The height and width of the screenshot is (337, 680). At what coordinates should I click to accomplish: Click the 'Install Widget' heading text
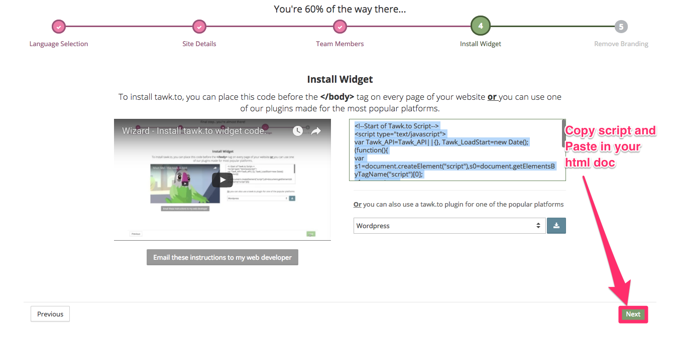[340, 79]
